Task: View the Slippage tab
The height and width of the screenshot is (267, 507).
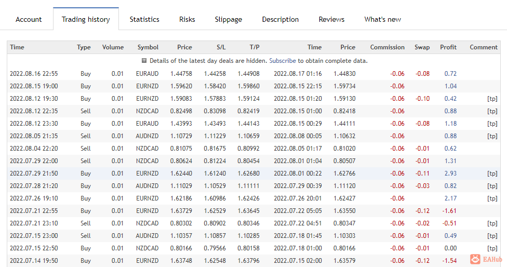Action: [x=228, y=19]
